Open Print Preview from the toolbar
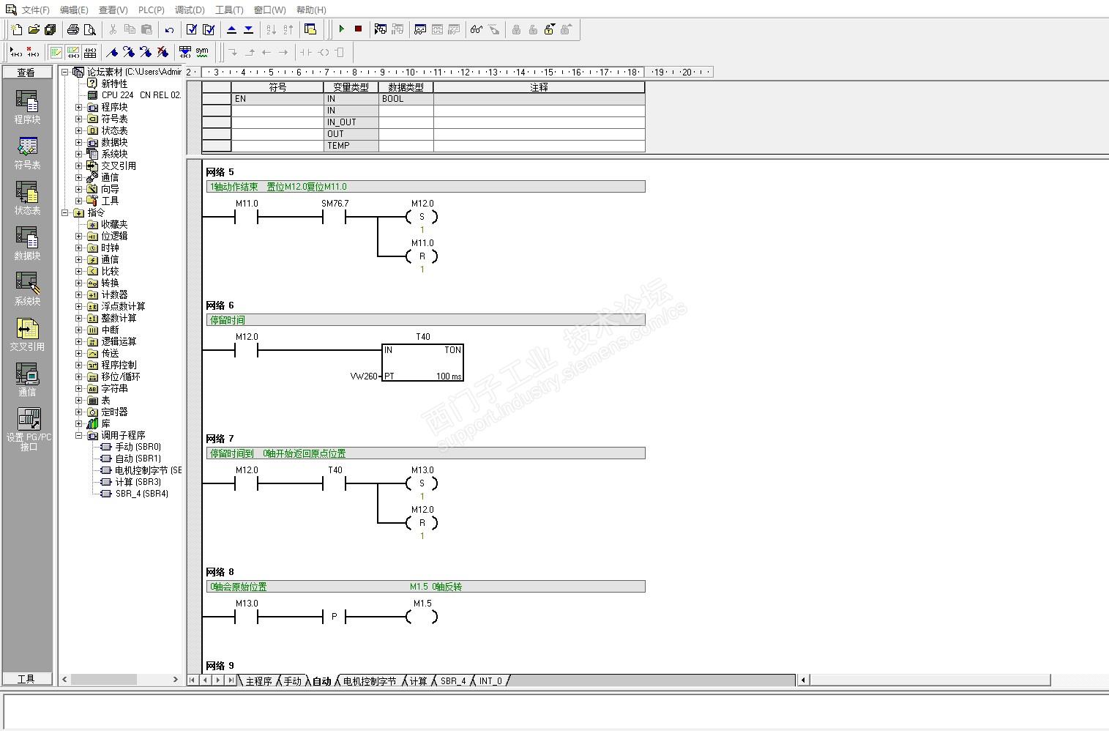This screenshot has width=1109, height=731. pos(89,29)
